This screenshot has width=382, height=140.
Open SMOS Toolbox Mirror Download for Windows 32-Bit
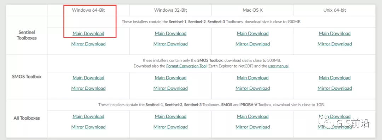(170, 88)
